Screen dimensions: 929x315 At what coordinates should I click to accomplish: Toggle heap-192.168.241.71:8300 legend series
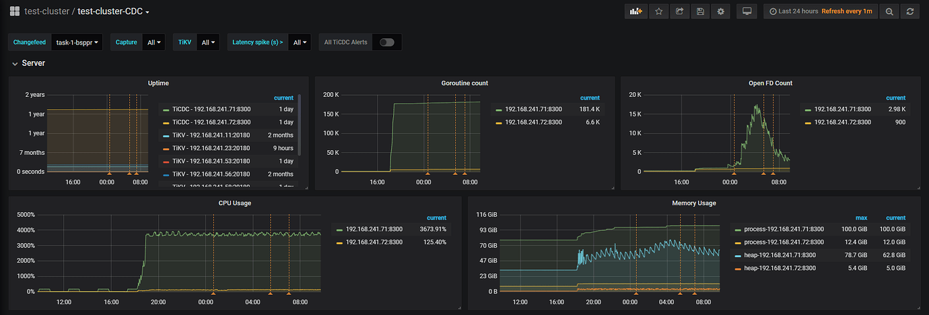(x=782, y=255)
